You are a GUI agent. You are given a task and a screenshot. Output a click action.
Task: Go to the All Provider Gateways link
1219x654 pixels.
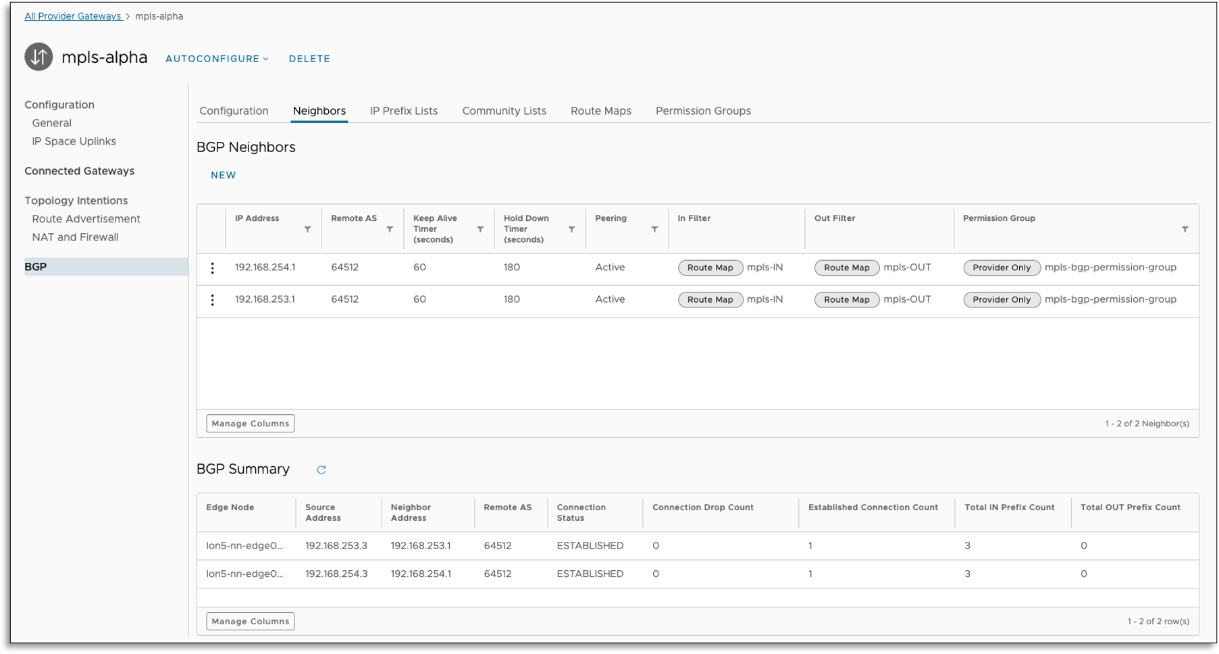point(73,16)
